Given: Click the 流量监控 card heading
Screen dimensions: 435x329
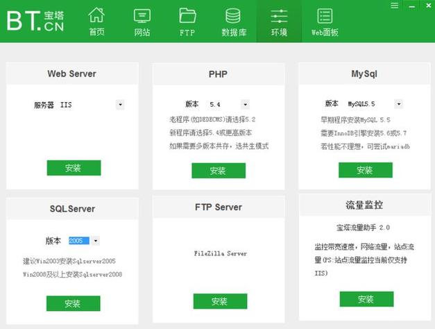Looking at the screenshot, I should [x=364, y=205].
